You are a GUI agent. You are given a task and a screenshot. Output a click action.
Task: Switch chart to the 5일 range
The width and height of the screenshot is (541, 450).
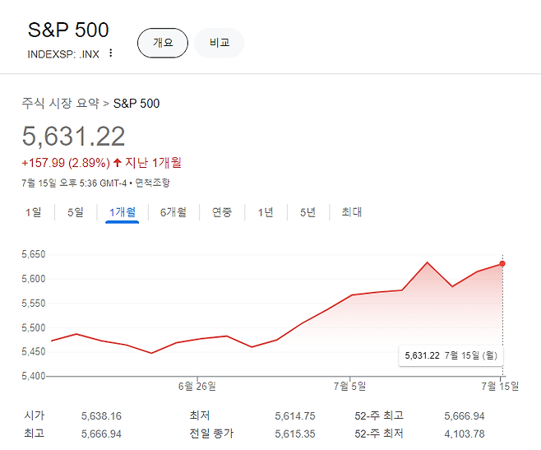pyautogui.click(x=76, y=212)
